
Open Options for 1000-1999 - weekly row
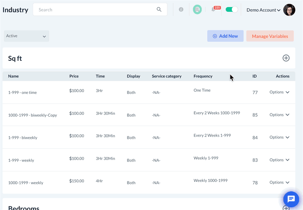(x=279, y=183)
